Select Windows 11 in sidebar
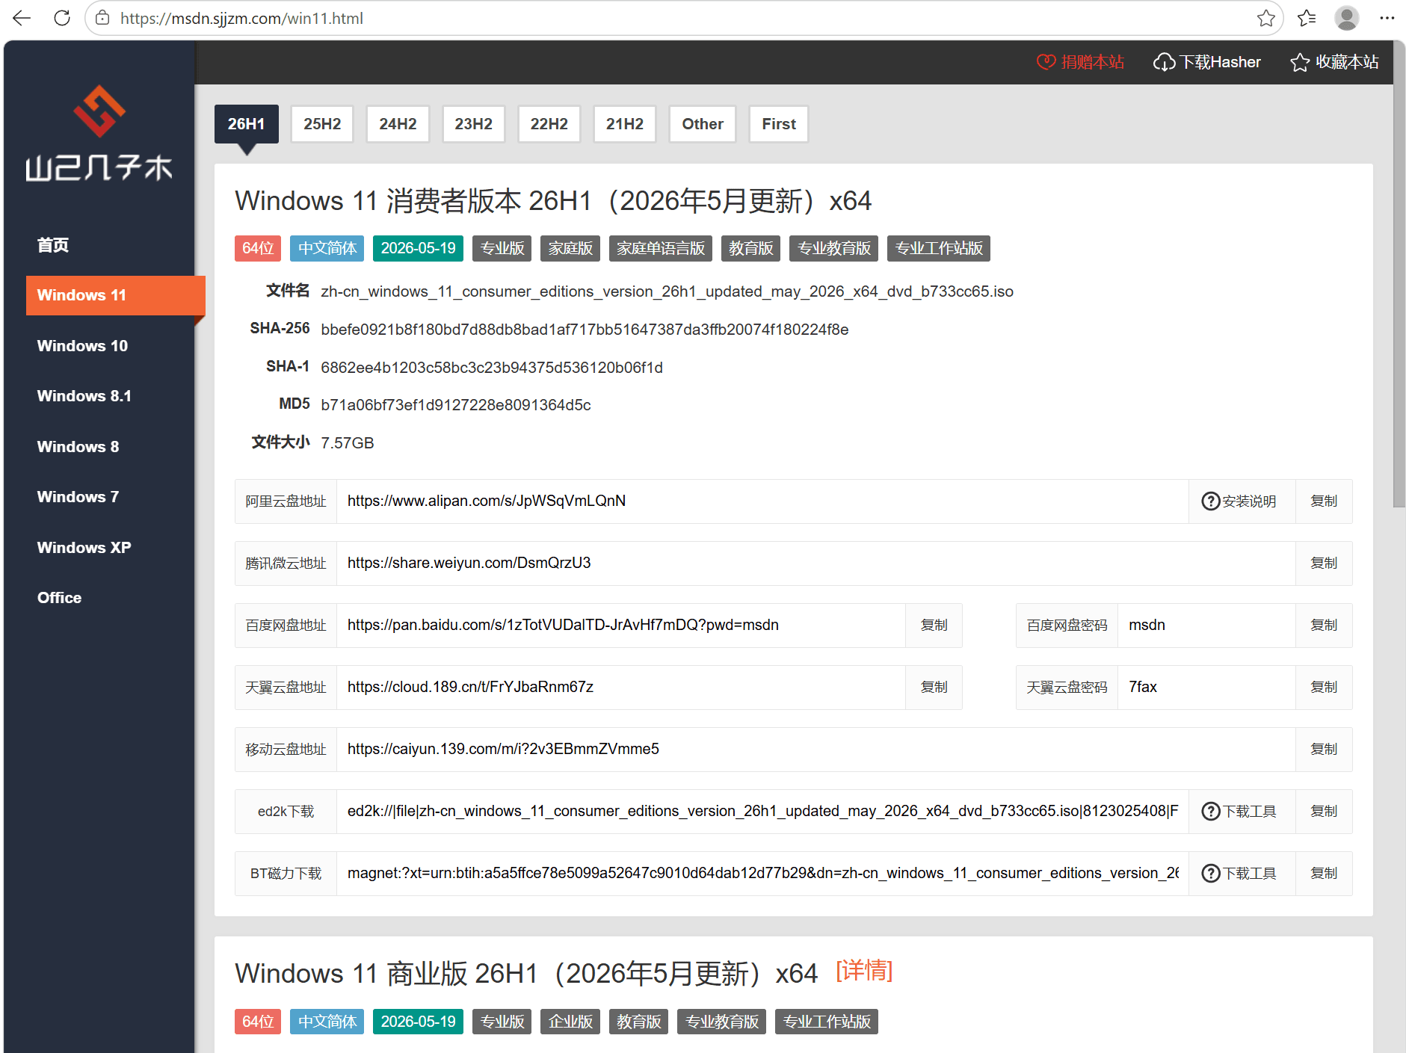The width and height of the screenshot is (1406, 1053). pos(115,295)
